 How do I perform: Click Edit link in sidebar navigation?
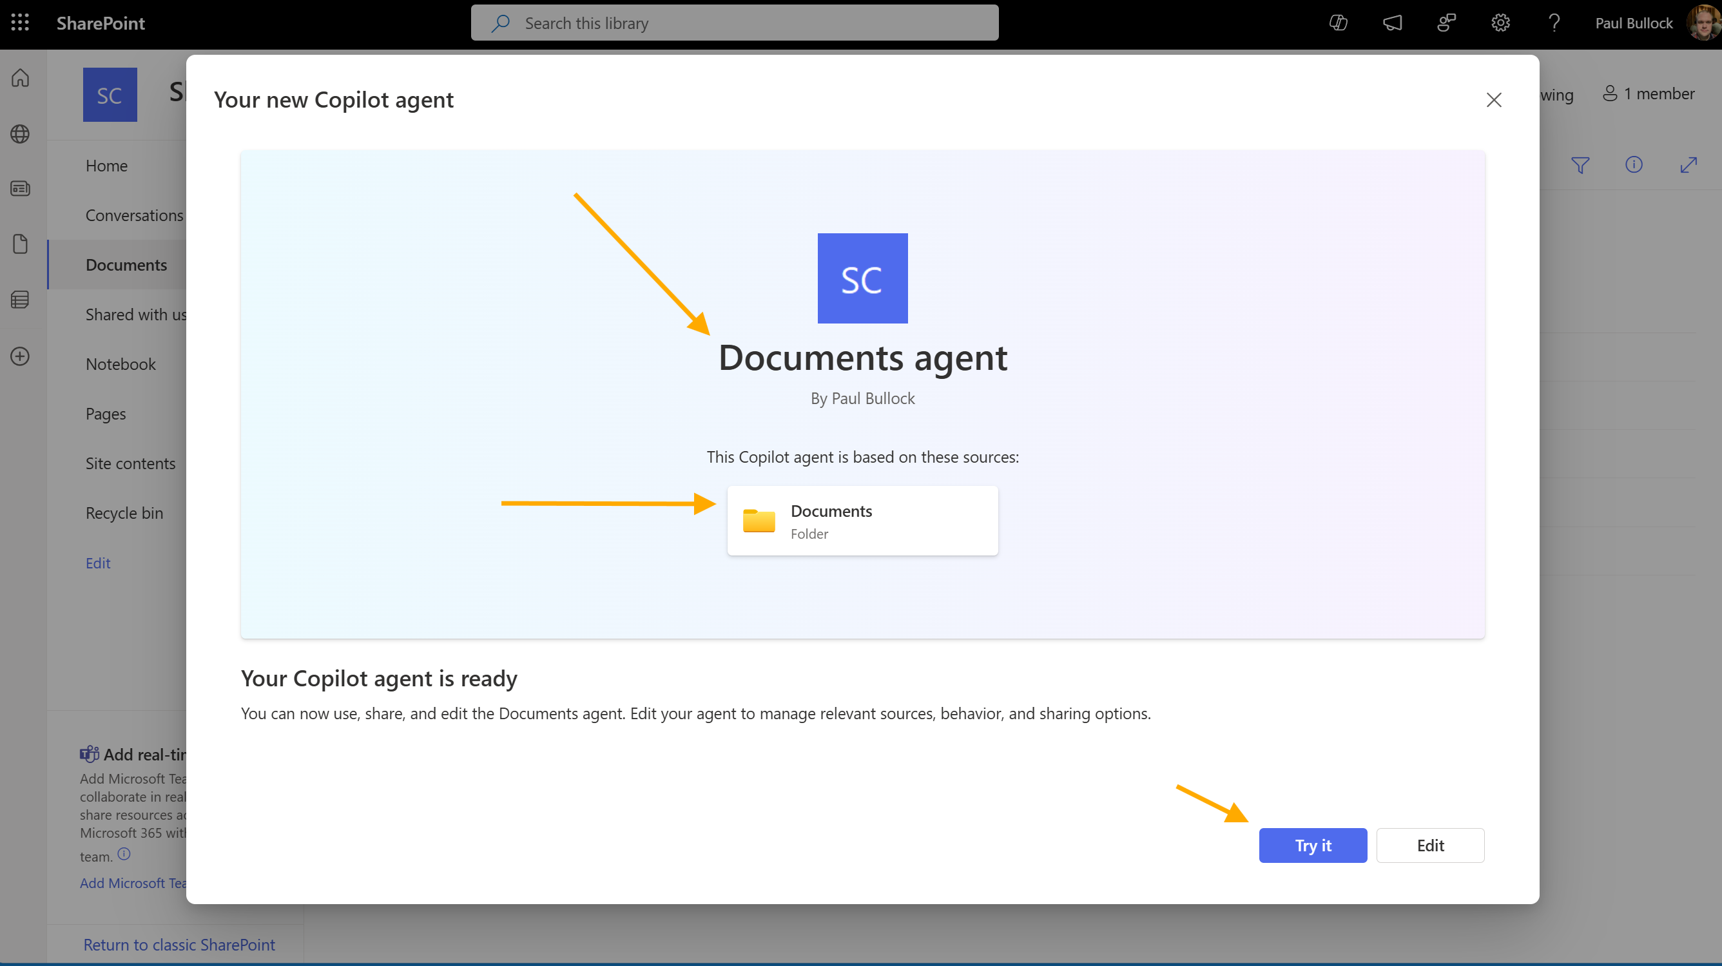click(x=97, y=562)
